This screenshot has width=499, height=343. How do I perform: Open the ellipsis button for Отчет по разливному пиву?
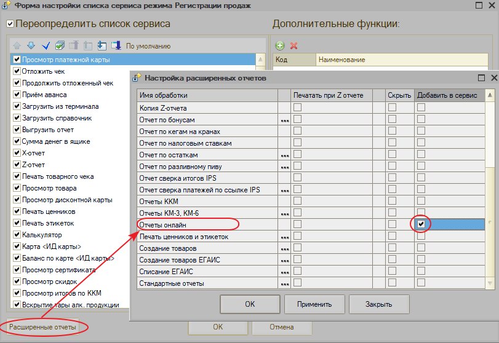pos(285,167)
